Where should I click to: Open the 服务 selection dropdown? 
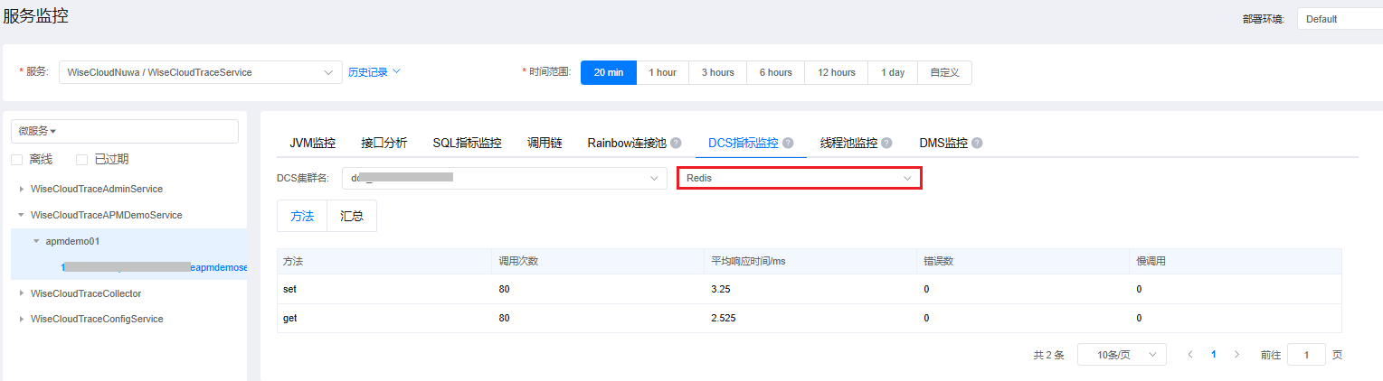pos(200,72)
